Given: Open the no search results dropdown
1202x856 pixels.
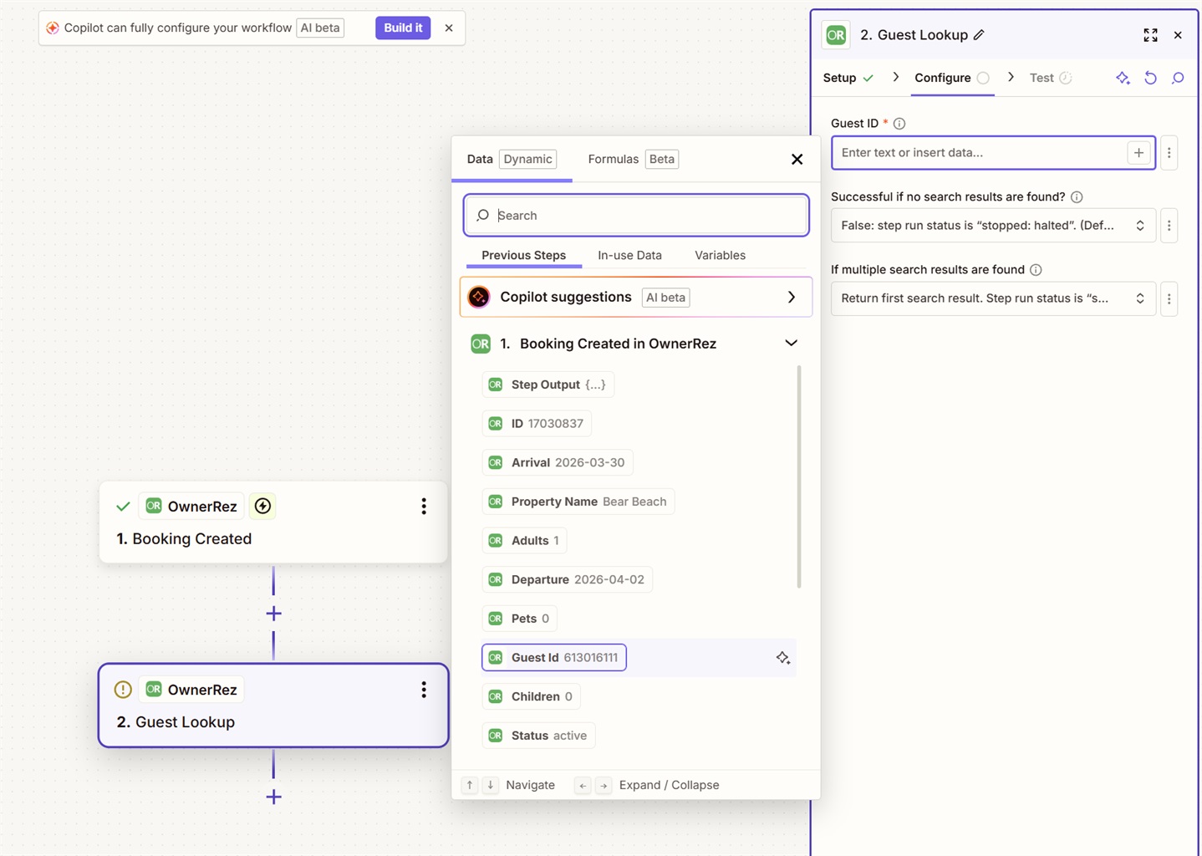Looking at the screenshot, I should (992, 226).
